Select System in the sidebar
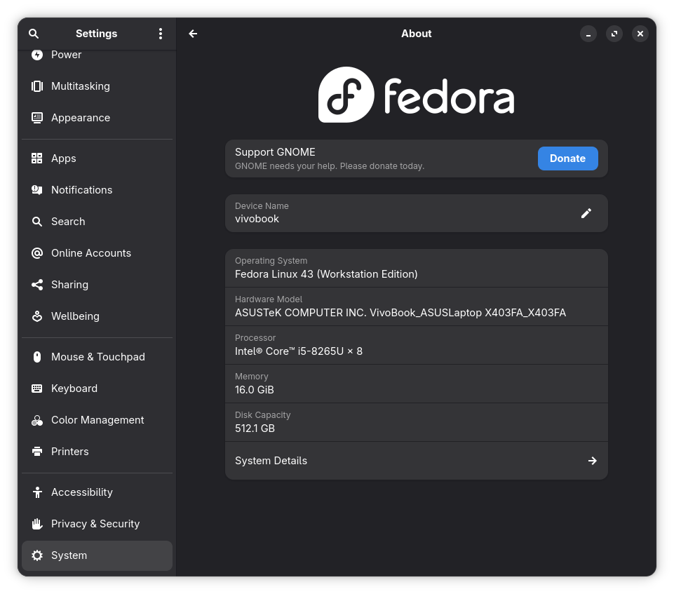Viewport: 674px width, 594px height. (97, 555)
